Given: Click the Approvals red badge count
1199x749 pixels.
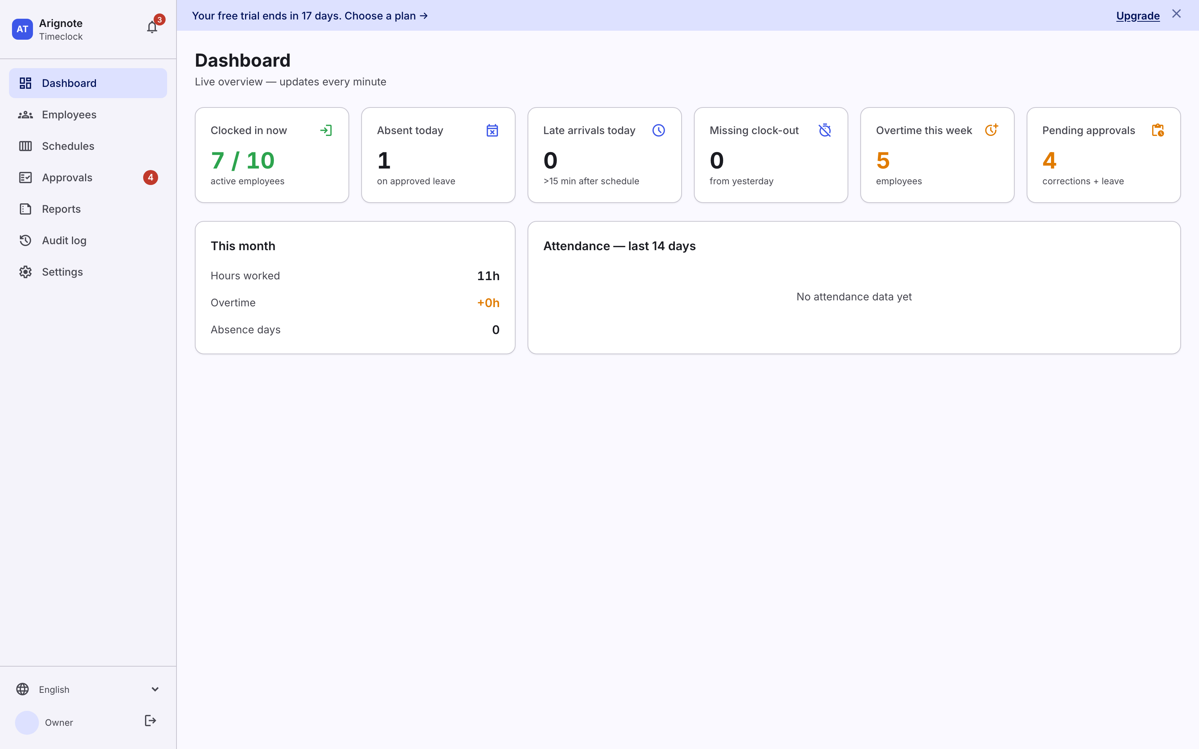Looking at the screenshot, I should pyautogui.click(x=151, y=178).
